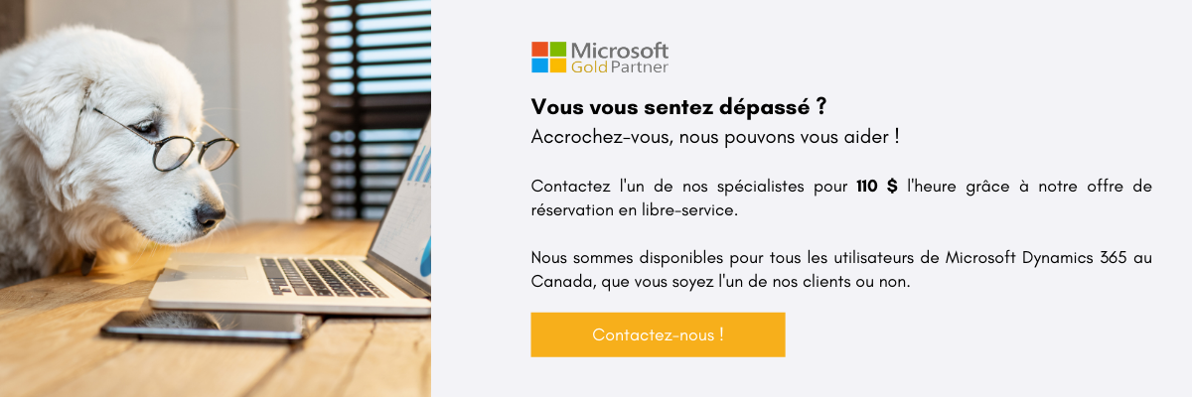
Task: Click the paragraph about 'réservation en libre-service'
Action: pyautogui.click(x=841, y=198)
